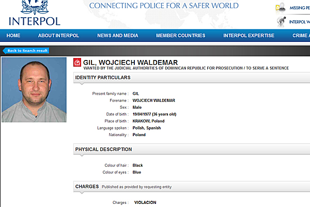Click the red notice icon beside the name
The image size is (310, 207).
click(78, 63)
